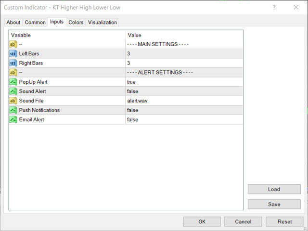The height and width of the screenshot is (231, 308).
Task: Click the Load button
Action: click(274, 189)
